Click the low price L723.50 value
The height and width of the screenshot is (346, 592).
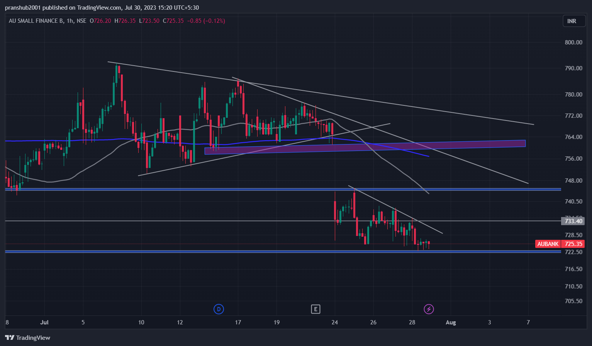point(149,21)
